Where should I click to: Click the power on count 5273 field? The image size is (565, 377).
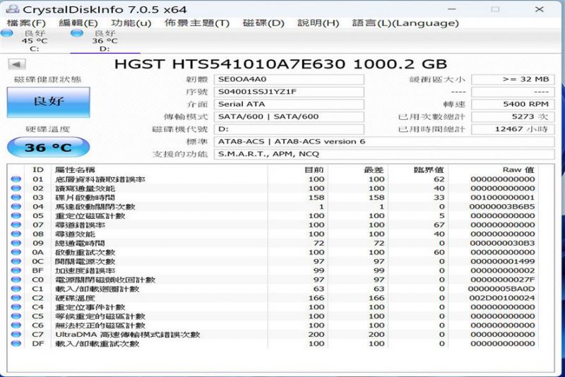pos(513,116)
